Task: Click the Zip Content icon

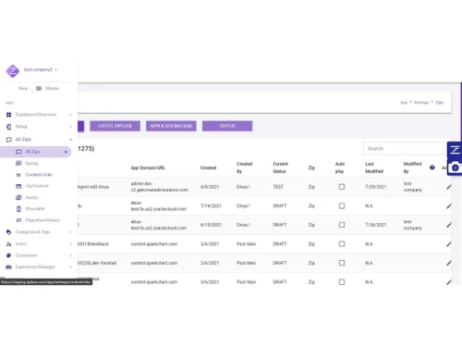Action: click(18, 186)
